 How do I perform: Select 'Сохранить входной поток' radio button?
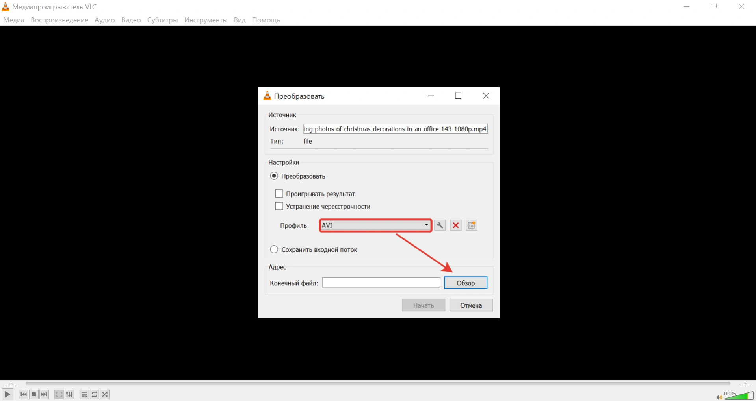tap(274, 249)
